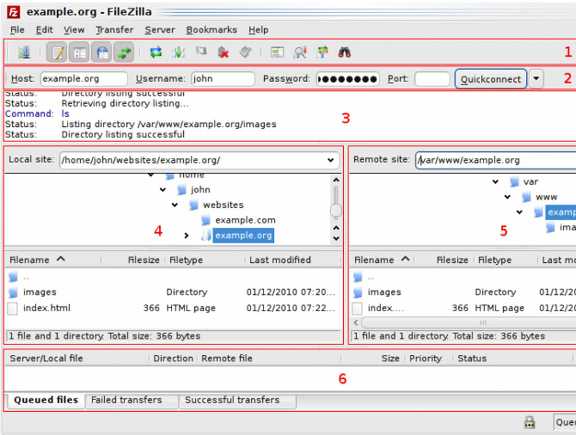The image size is (576, 435).
Task: Click the disconnect from server icon
Action: tap(223, 53)
